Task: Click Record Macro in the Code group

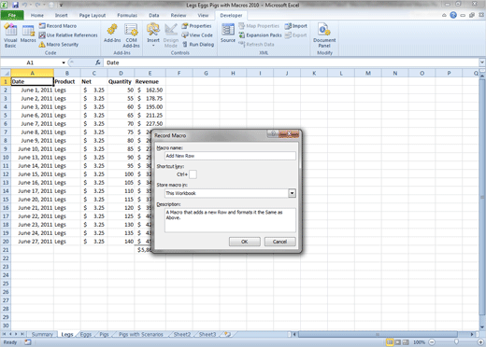Action: [x=58, y=26]
